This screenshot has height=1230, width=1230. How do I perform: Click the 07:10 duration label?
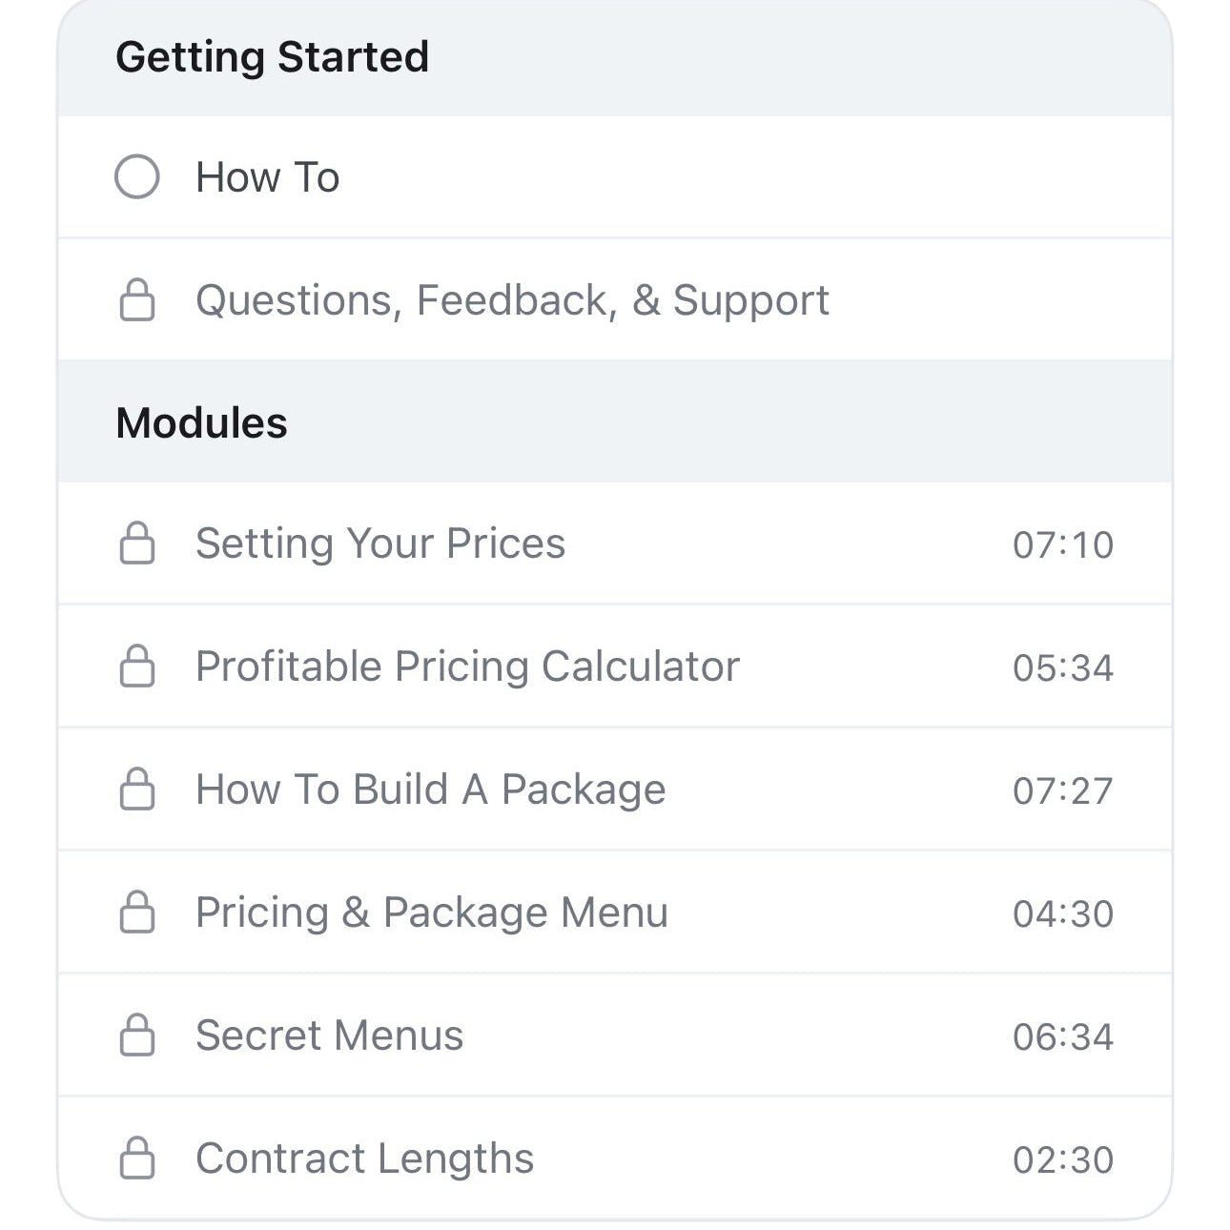pos(1063,543)
